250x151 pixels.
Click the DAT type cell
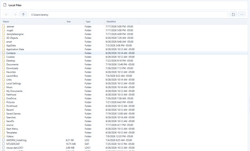click(x=87, y=144)
